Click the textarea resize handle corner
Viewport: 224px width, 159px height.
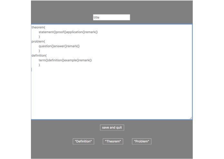191,118
